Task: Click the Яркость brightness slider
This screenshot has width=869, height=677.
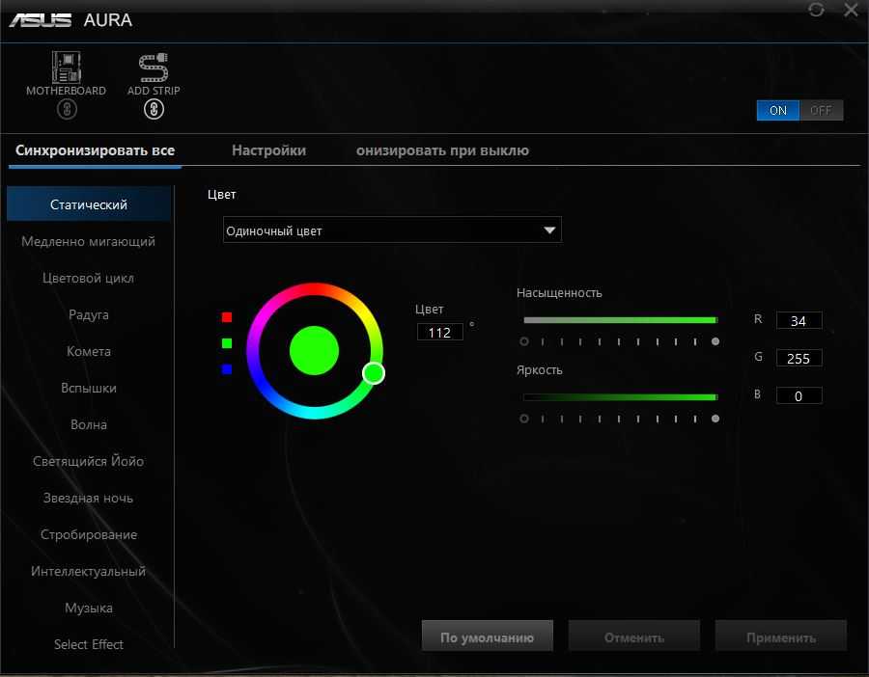Action: (620, 397)
